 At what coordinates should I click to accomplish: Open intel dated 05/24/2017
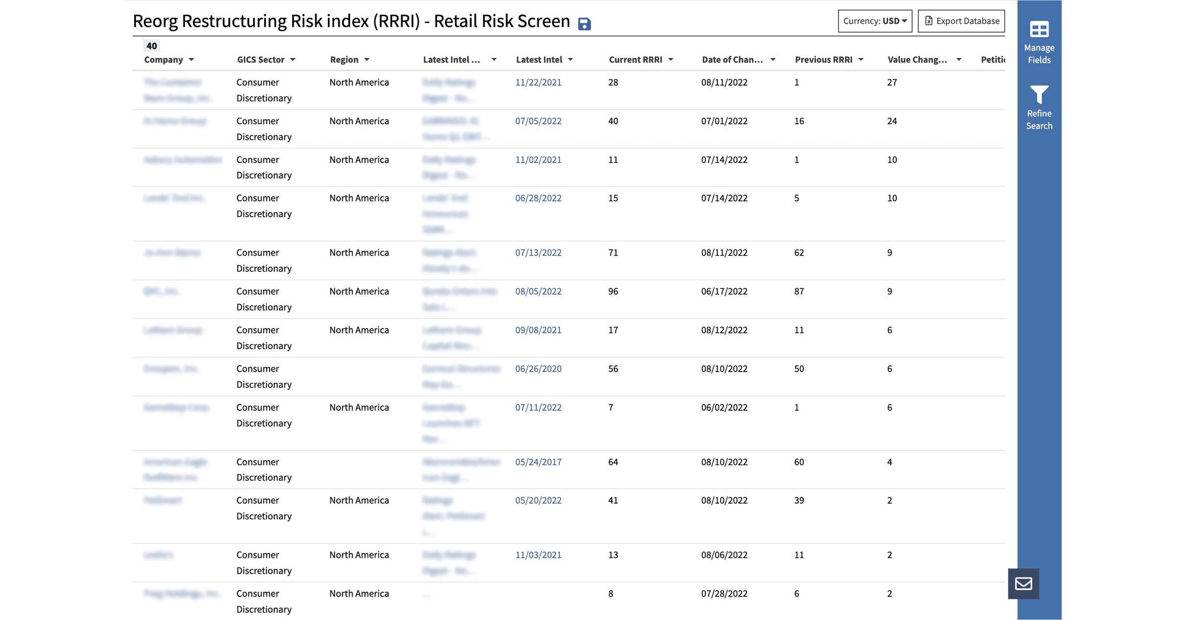pyautogui.click(x=538, y=462)
